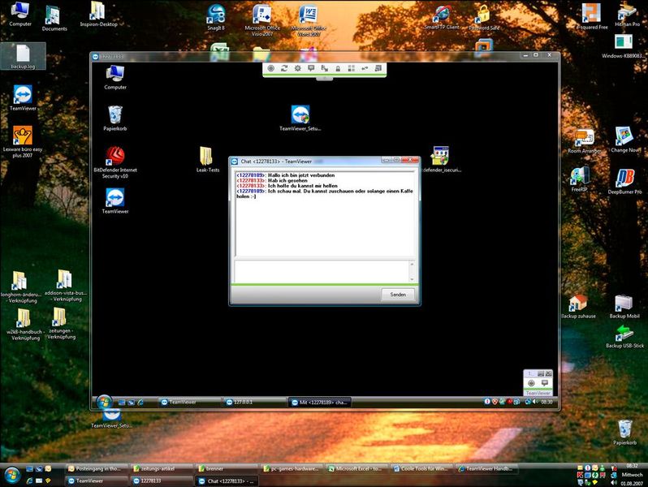Click chat icon in small TeamViewer panel

545,383
